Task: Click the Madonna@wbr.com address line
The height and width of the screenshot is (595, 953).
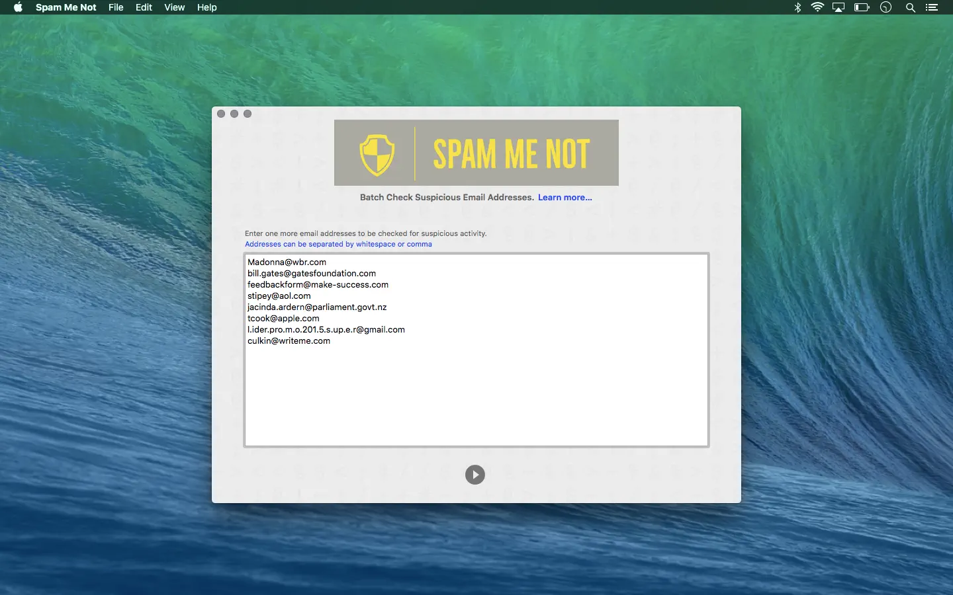Action: (x=287, y=262)
